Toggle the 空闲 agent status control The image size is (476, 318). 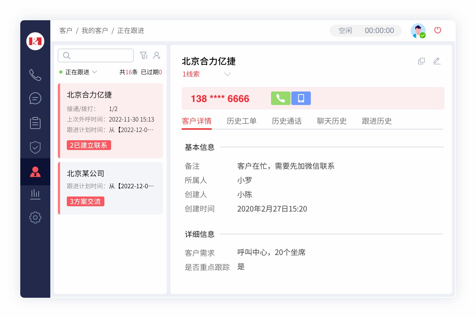pyautogui.click(x=345, y=31)
